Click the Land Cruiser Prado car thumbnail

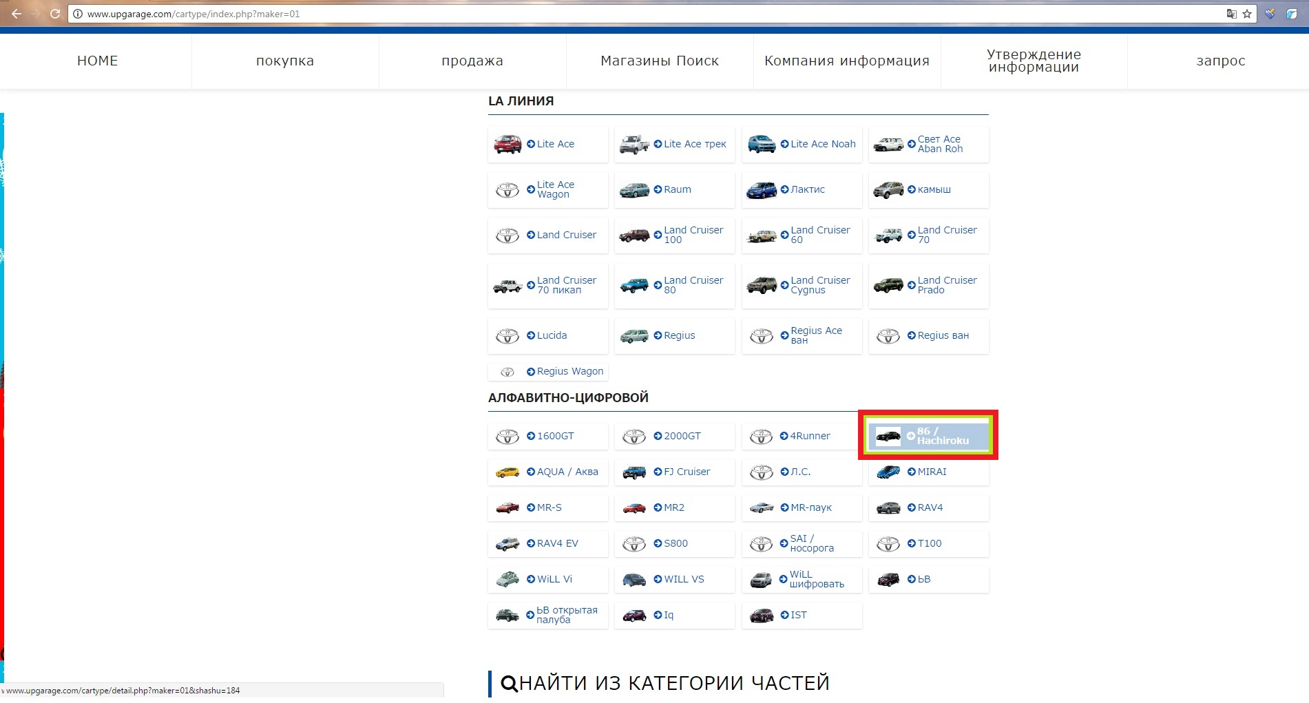click(888, 285)
